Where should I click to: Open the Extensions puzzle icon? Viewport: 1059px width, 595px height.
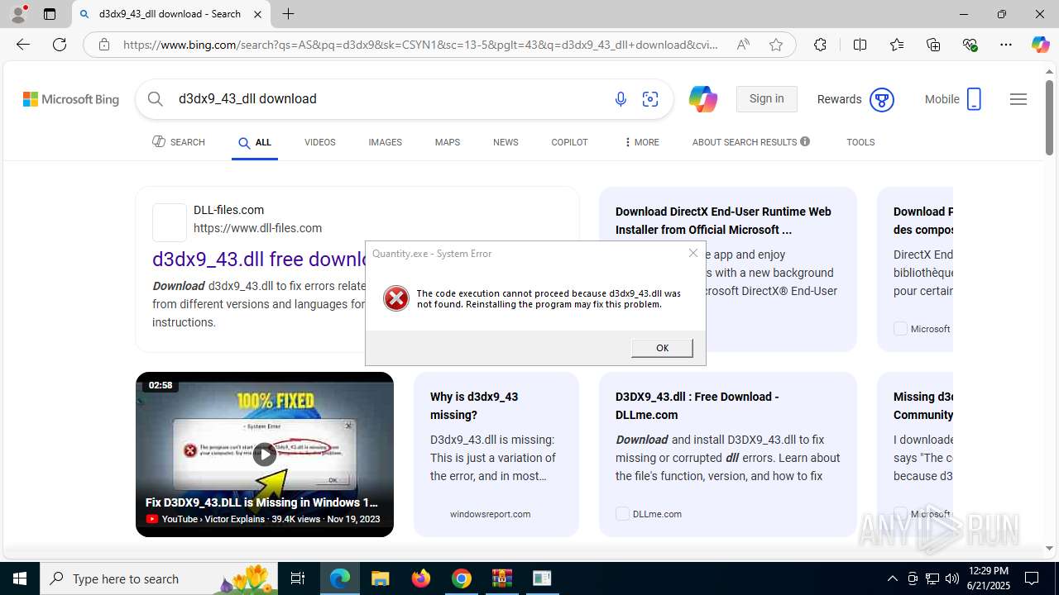pyautogui.click(x=820, y=45)
